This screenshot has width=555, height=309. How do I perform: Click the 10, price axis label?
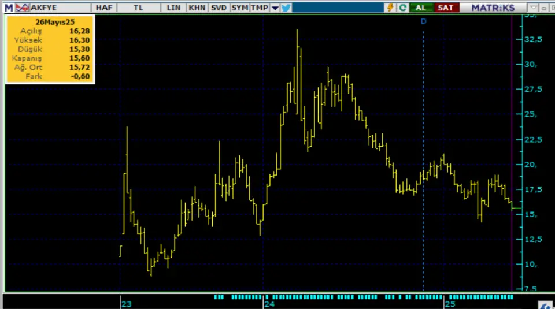[x=531, y=265]
